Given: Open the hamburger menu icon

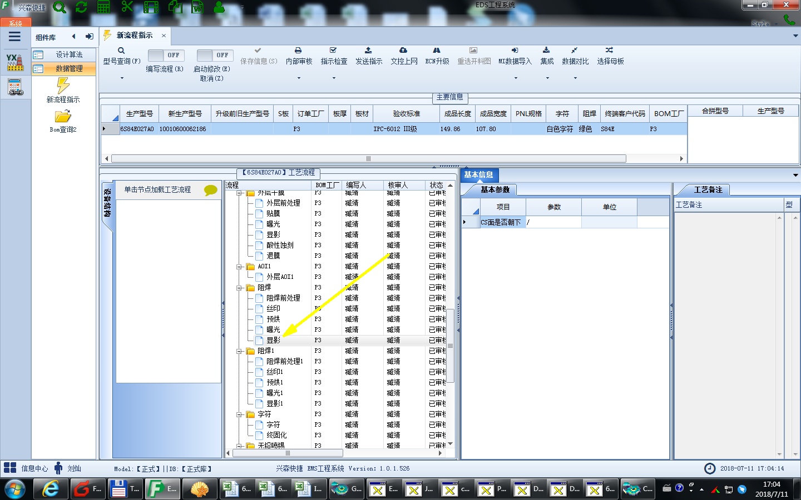Looking at the screenshot, I should point(15,37).
